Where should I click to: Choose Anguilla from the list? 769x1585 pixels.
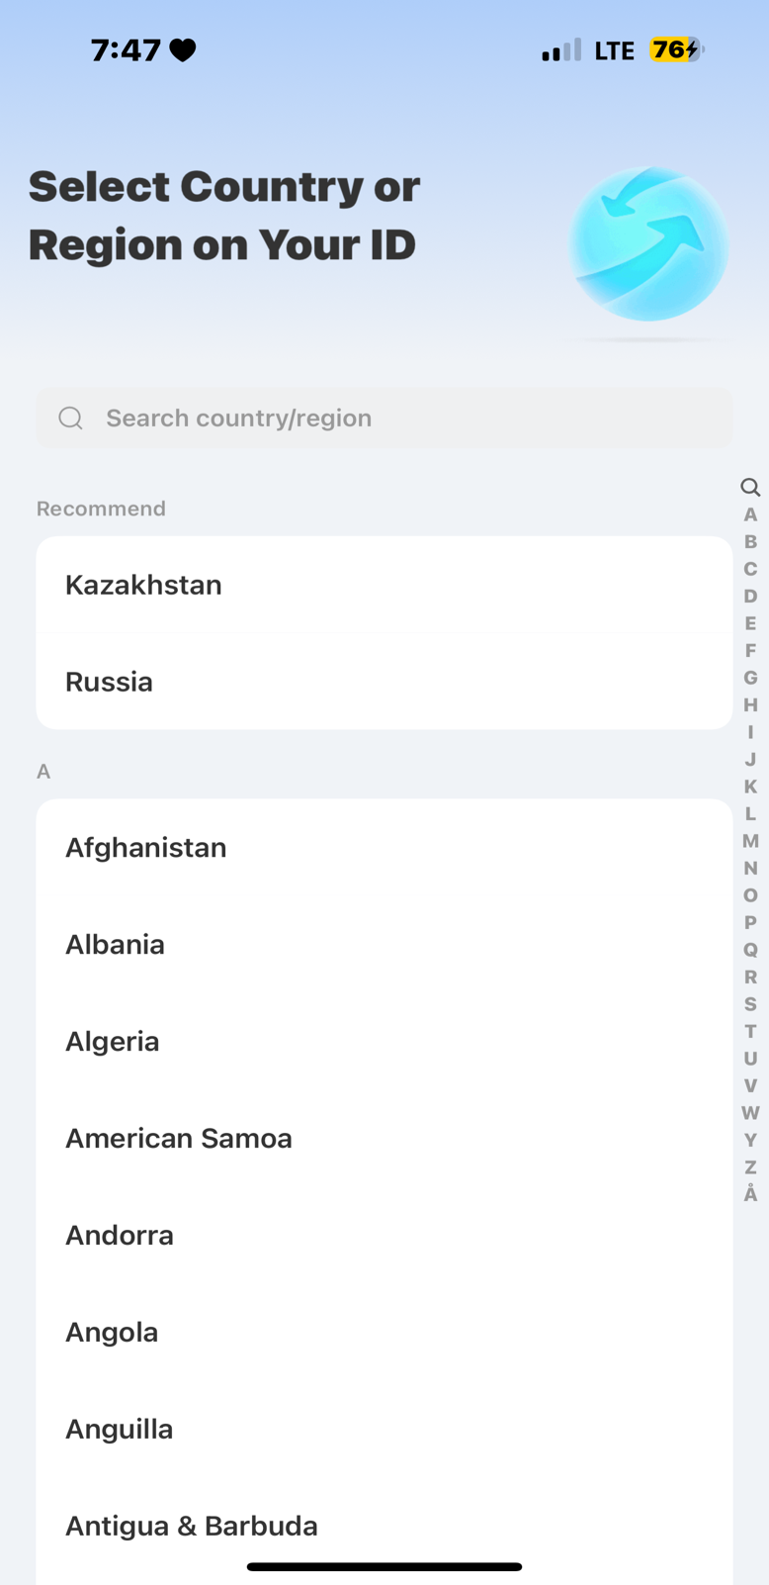(x=384, y=1430)
